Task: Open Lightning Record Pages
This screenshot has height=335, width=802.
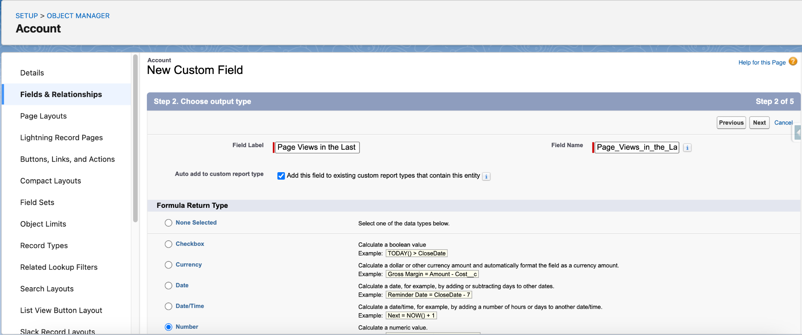Action: click(x=61, y=137)
